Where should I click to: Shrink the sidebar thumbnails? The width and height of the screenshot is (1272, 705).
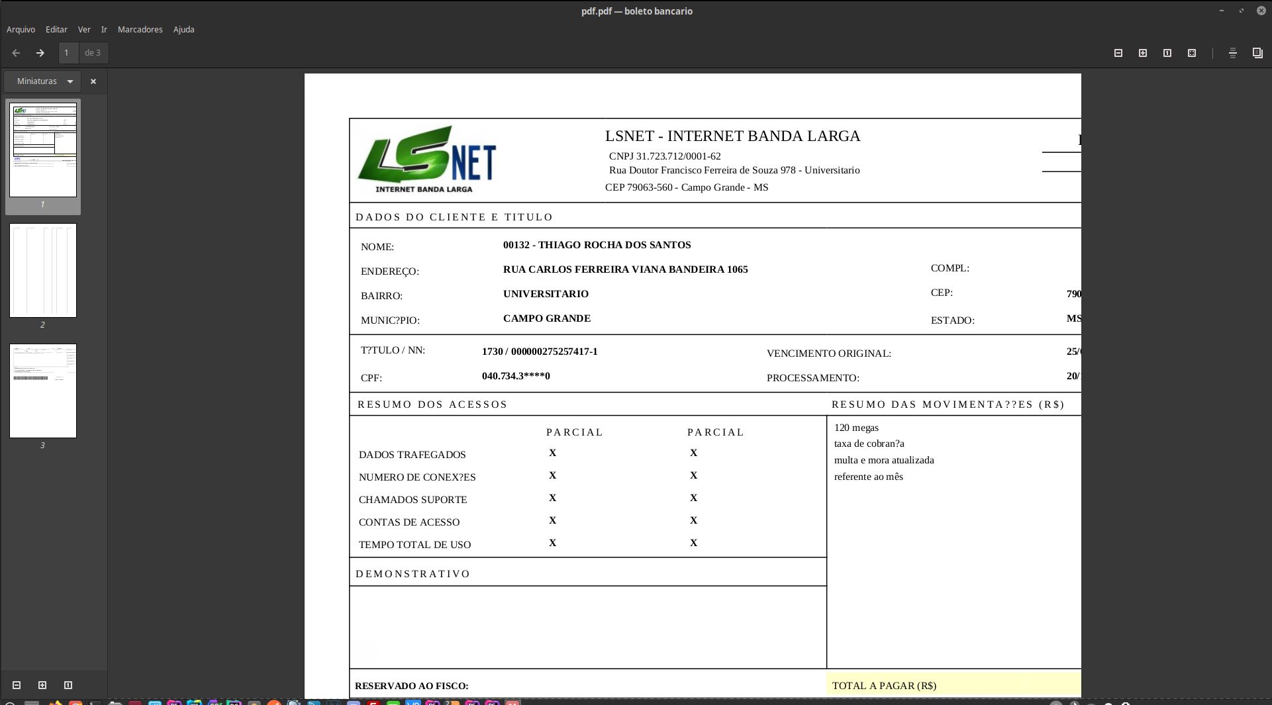[17, 685]
